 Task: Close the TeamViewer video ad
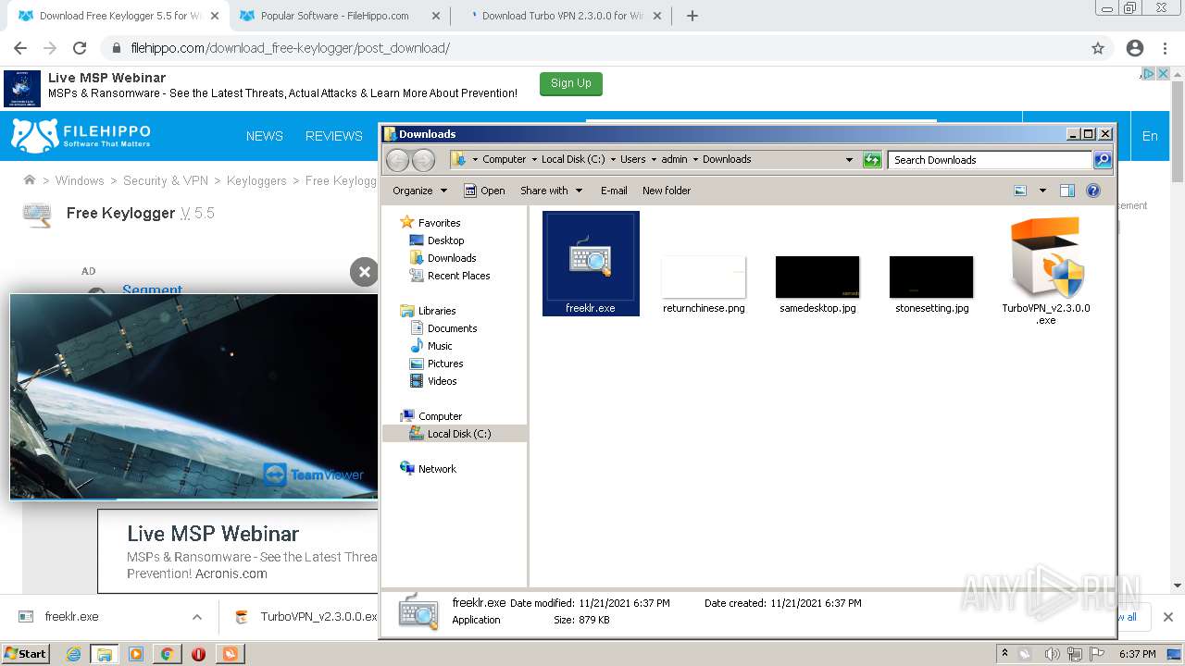pyautogui.click(x=364, y=271)
